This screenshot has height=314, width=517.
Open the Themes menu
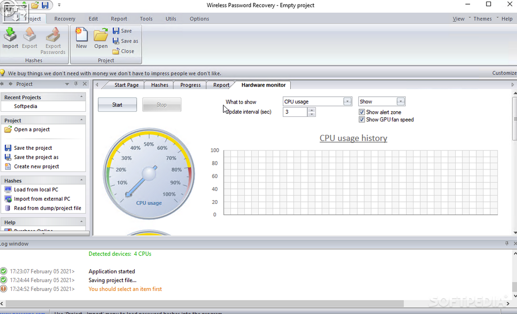click(x=482, y=19)
